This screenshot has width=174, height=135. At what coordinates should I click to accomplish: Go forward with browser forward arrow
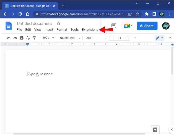pyautogui.click(x=13, y=14)
